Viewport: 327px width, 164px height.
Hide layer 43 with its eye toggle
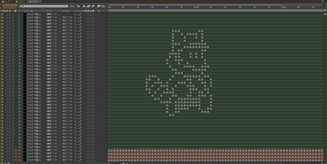coord(2,151)
